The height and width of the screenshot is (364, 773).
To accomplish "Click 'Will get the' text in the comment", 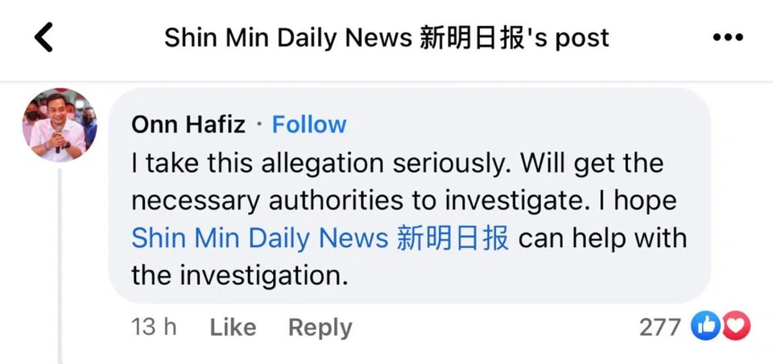I will pyautogui.click(x=592, y=163).
